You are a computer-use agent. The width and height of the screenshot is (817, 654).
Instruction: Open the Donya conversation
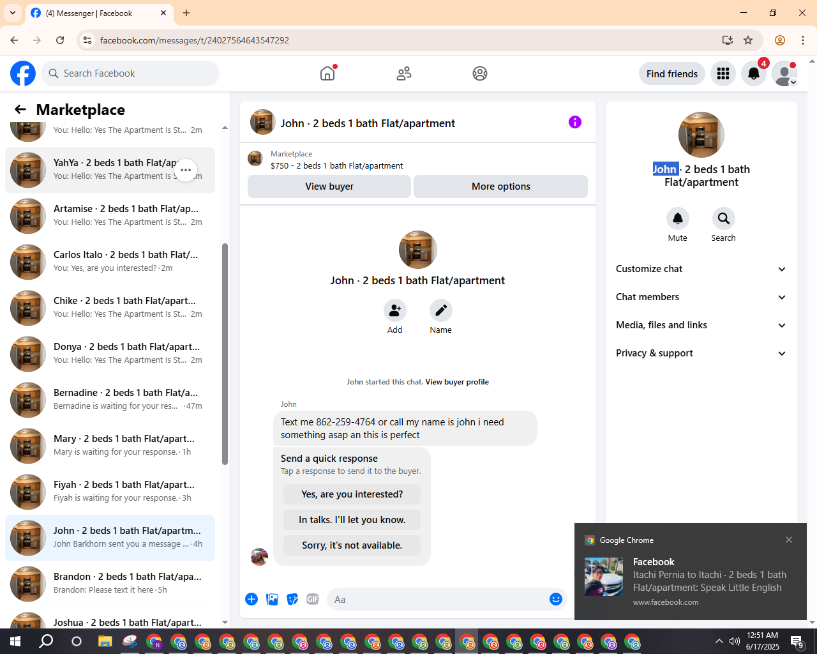pos(110,354)
